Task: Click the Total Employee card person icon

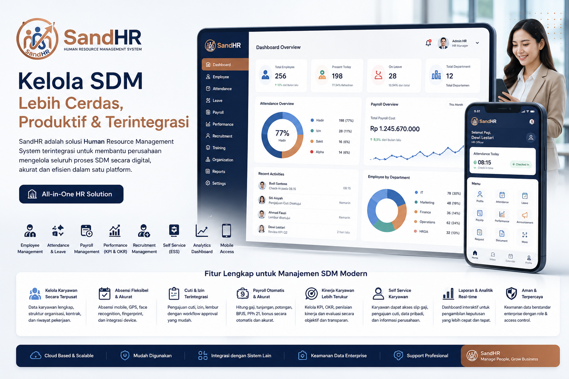Action: (265, 75)
